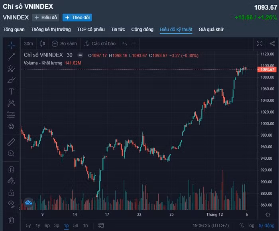Click the Chỉ số VNINDEX legend title

coord(43,55)
